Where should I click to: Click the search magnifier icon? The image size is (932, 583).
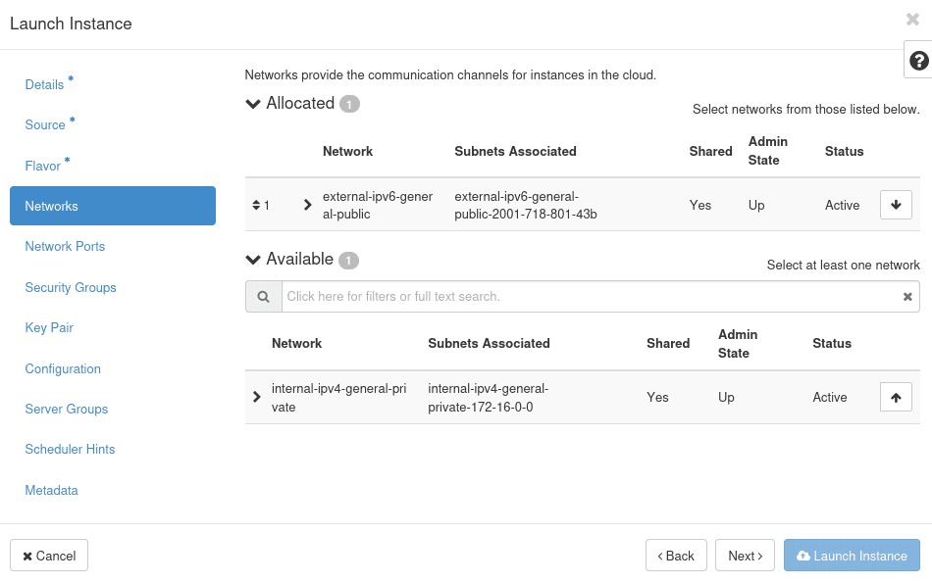point(263,297)
